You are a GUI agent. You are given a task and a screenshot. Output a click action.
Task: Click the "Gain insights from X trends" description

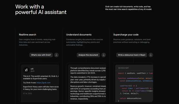(x=38, y=42)
